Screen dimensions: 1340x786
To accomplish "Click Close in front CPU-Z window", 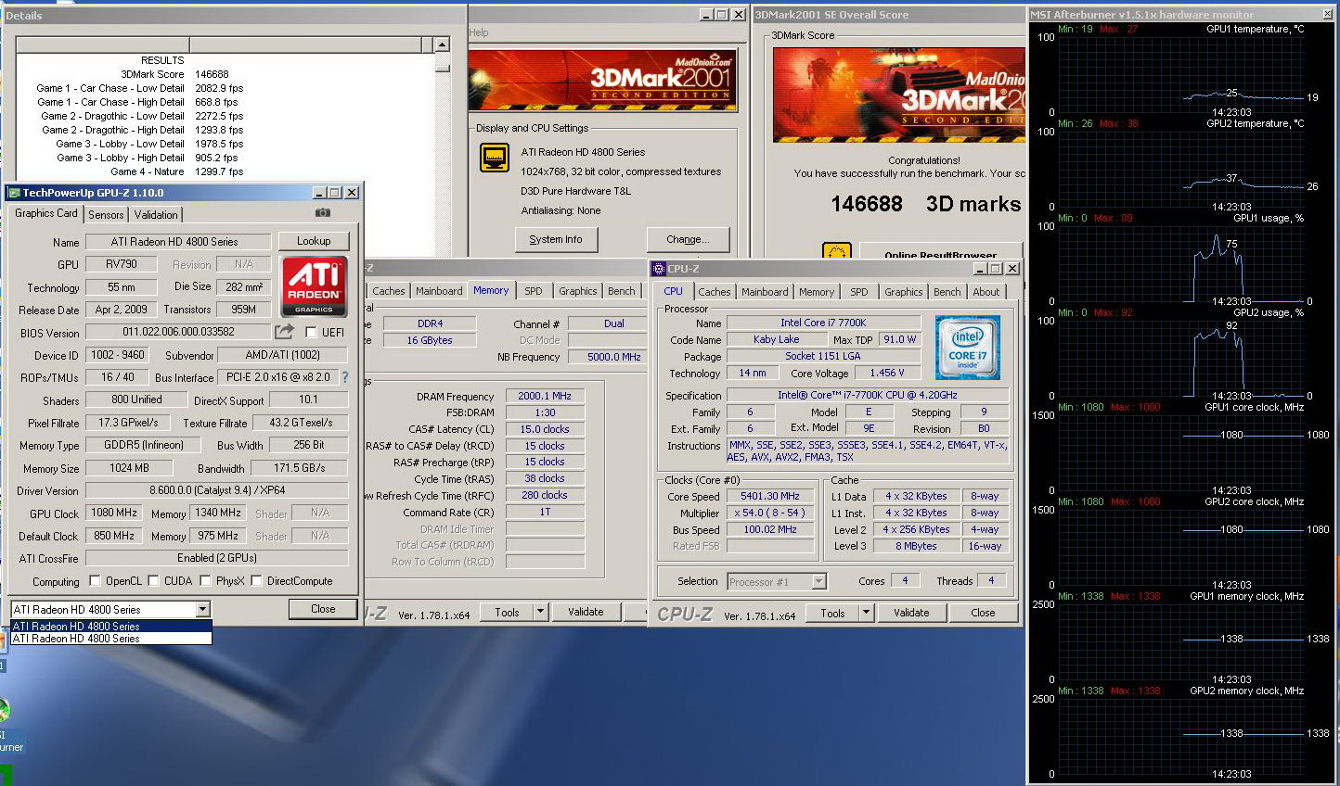I will (983, 613).
